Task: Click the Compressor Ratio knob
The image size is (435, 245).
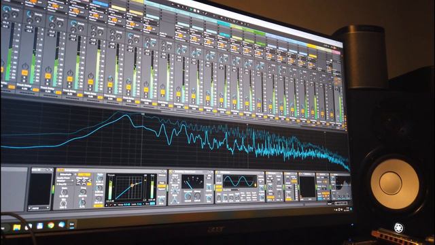Action: point(100,178)
